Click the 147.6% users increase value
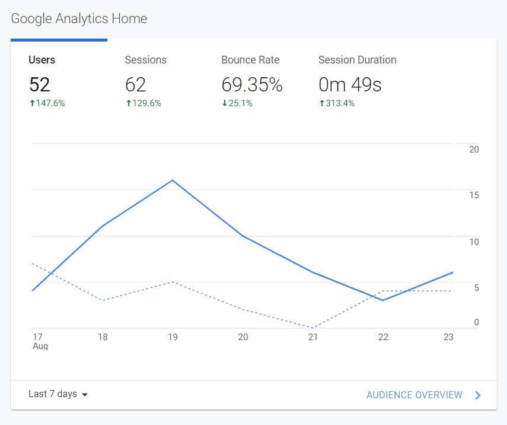The width and height of the screenshot is (507, 425). click(47, 103)
